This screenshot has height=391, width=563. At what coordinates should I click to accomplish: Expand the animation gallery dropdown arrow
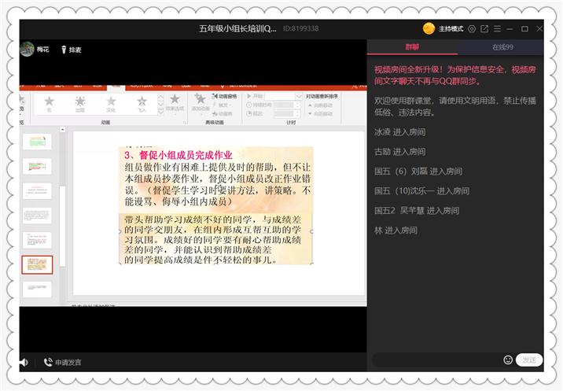[161, 113]
